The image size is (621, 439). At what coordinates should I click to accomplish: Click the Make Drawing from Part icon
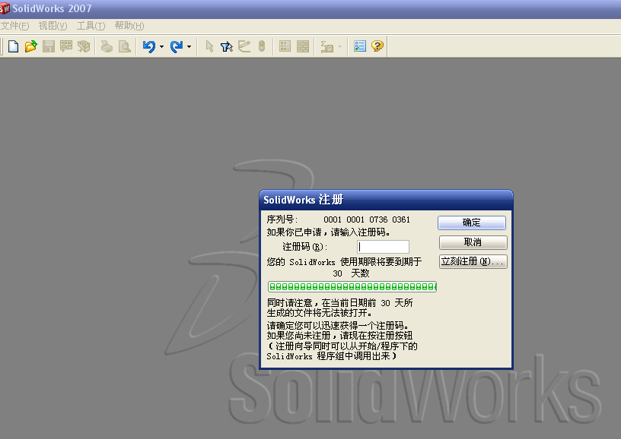65,46
